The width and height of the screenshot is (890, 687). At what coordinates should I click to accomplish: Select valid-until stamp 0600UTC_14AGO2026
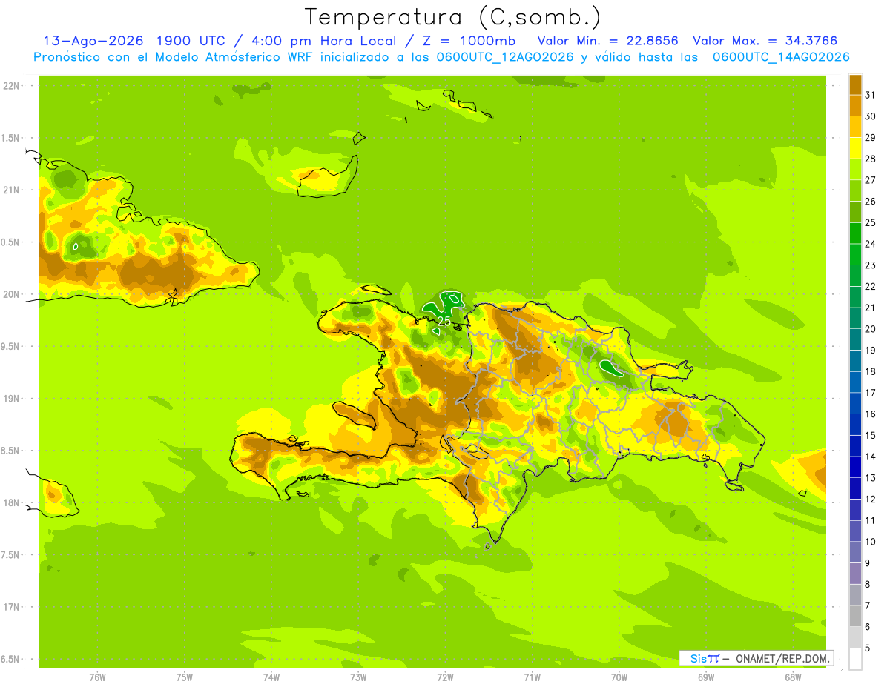[x=781, y=57]
